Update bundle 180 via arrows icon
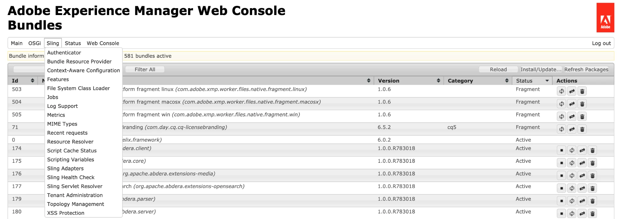This screenshot has width=627, height=219. pos(582,213)
